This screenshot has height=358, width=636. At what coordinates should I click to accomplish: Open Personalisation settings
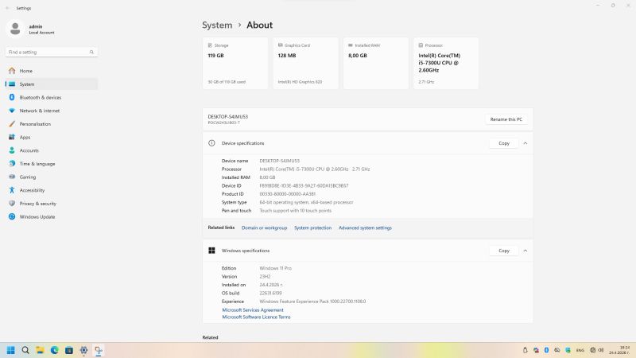click(52, 124)
